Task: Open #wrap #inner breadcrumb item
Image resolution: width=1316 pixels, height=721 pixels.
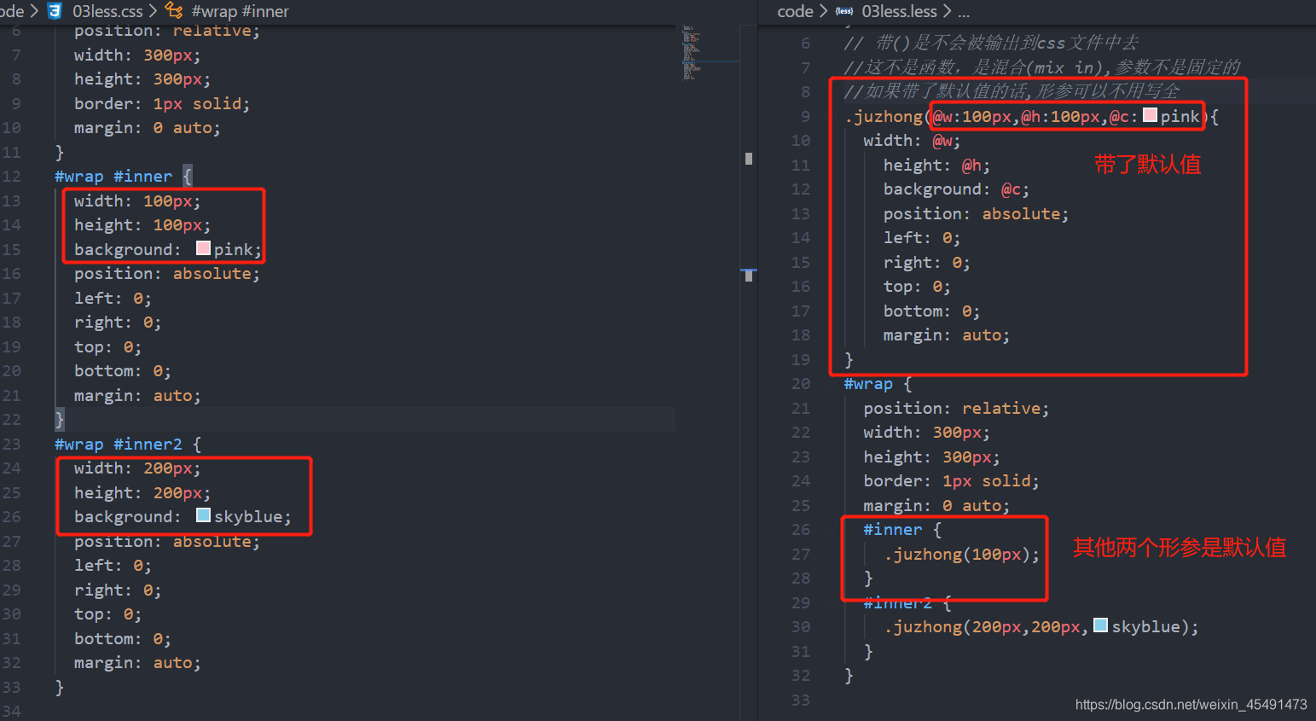Action: [x=241, y=11]
